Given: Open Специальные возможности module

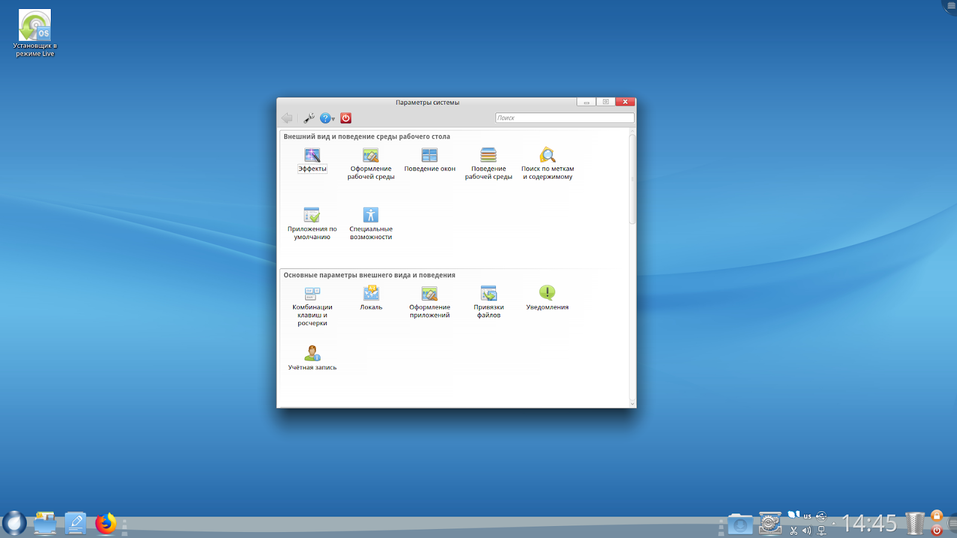Looking at the screenshot, I should click(371, 224).
